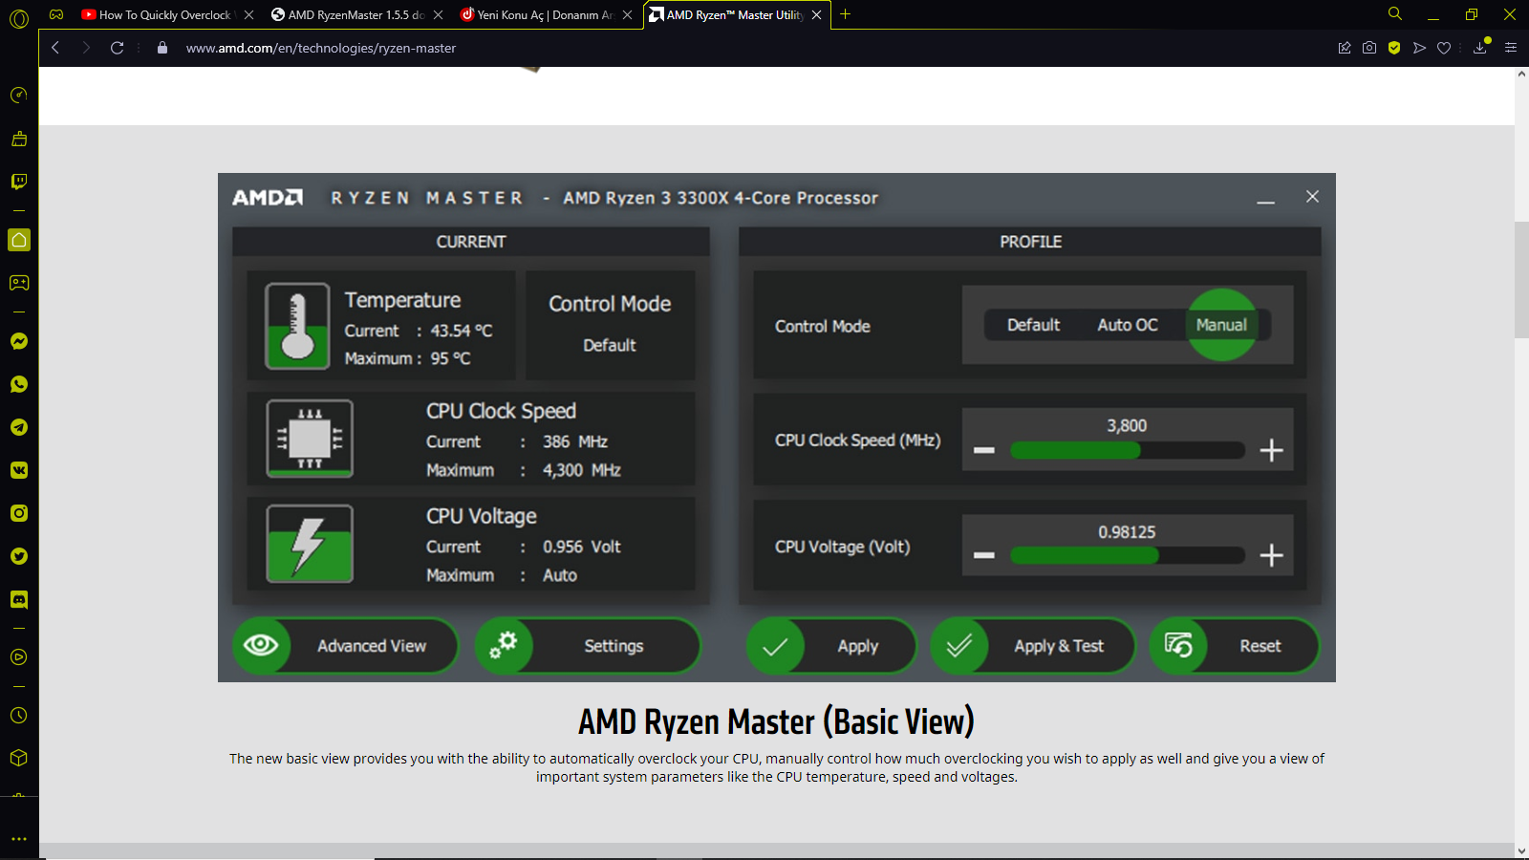Go to the highlighted Home sidebar icon
This screenshot has height=860, width=1529.
[x=19, y=240]
